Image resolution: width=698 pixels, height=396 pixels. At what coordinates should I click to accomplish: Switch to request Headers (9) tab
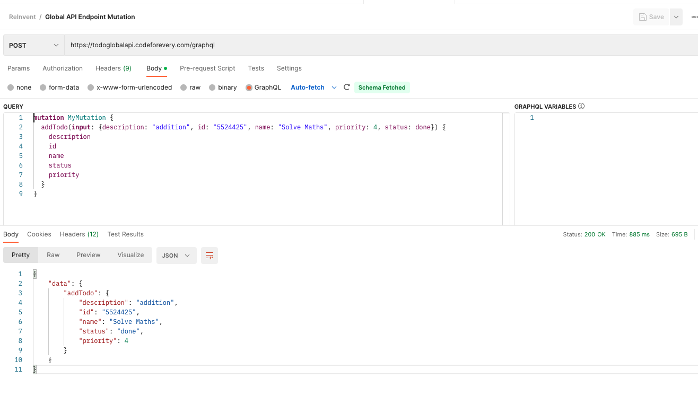click(114, 68)
